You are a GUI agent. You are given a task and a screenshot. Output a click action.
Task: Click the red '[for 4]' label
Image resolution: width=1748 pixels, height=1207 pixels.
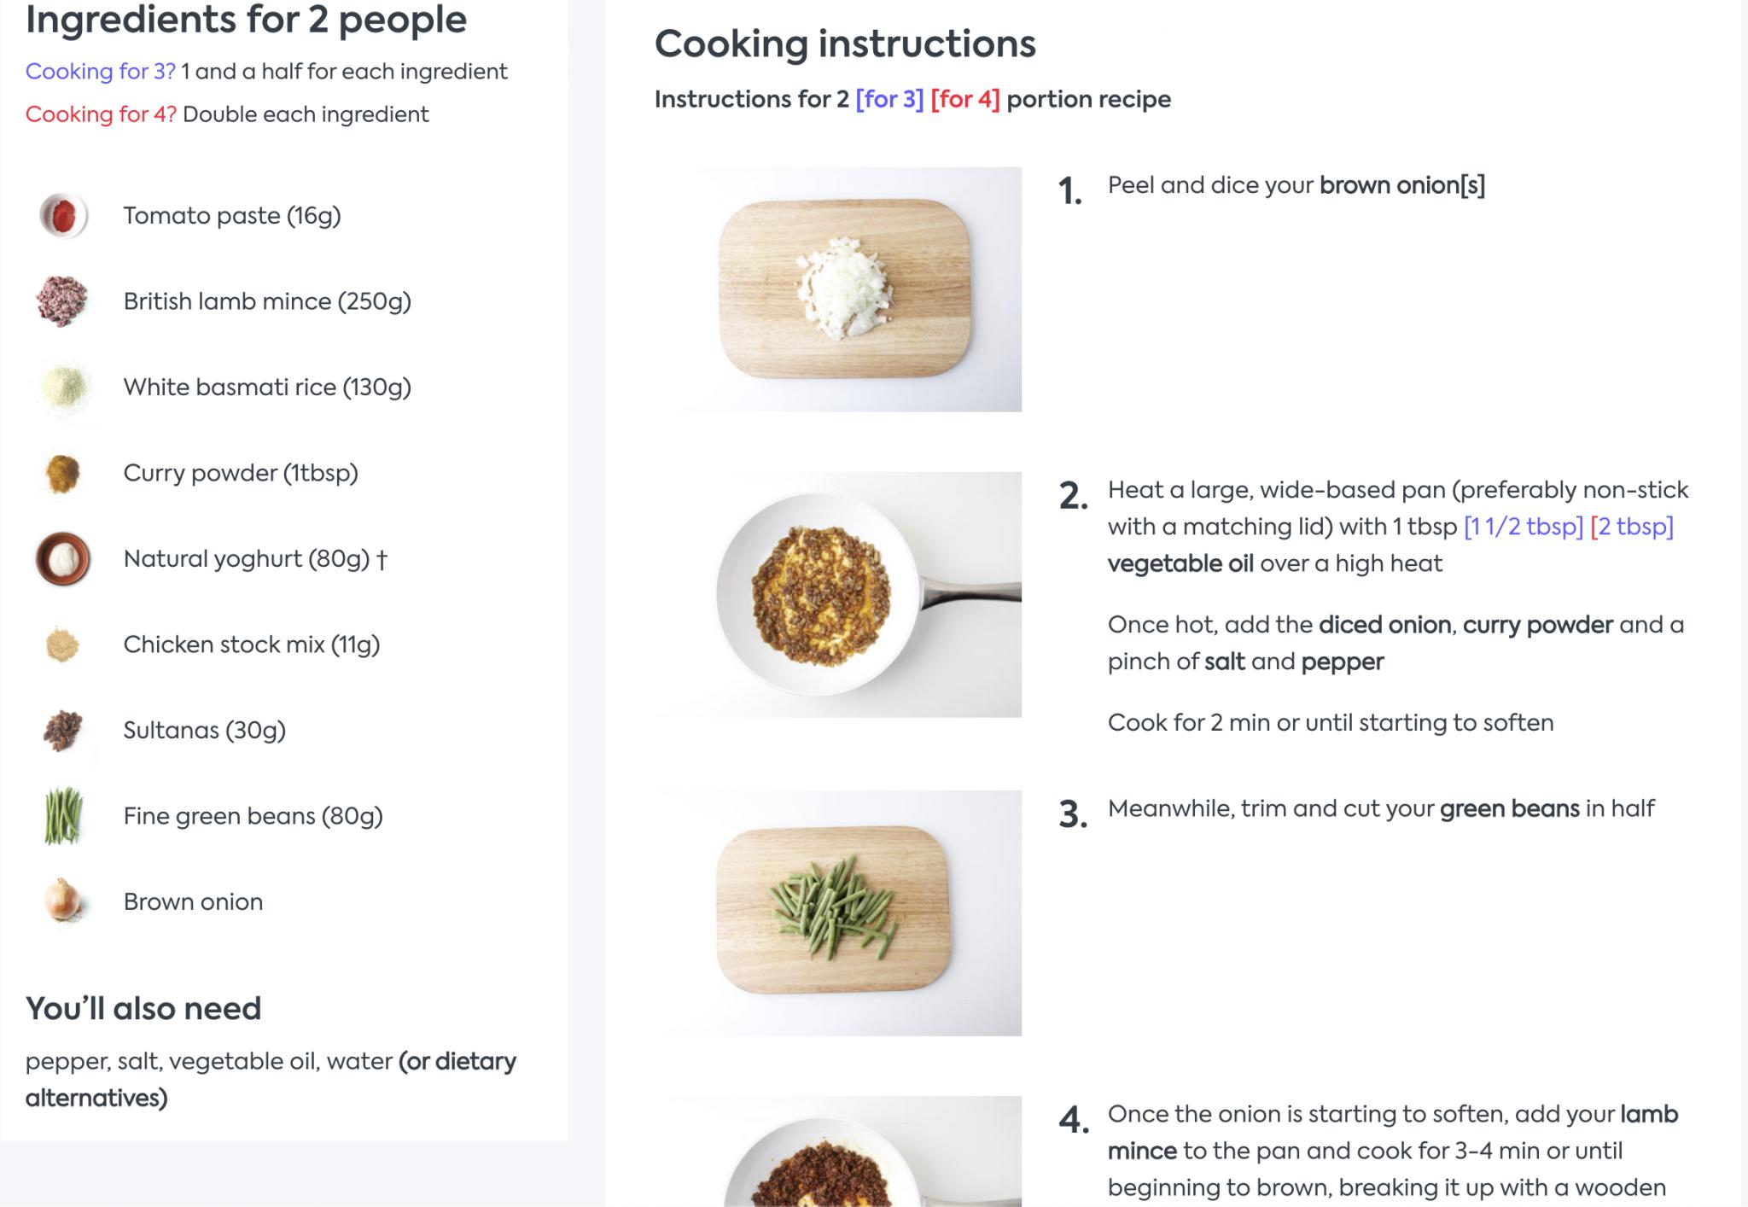click(x=965, y=99)
